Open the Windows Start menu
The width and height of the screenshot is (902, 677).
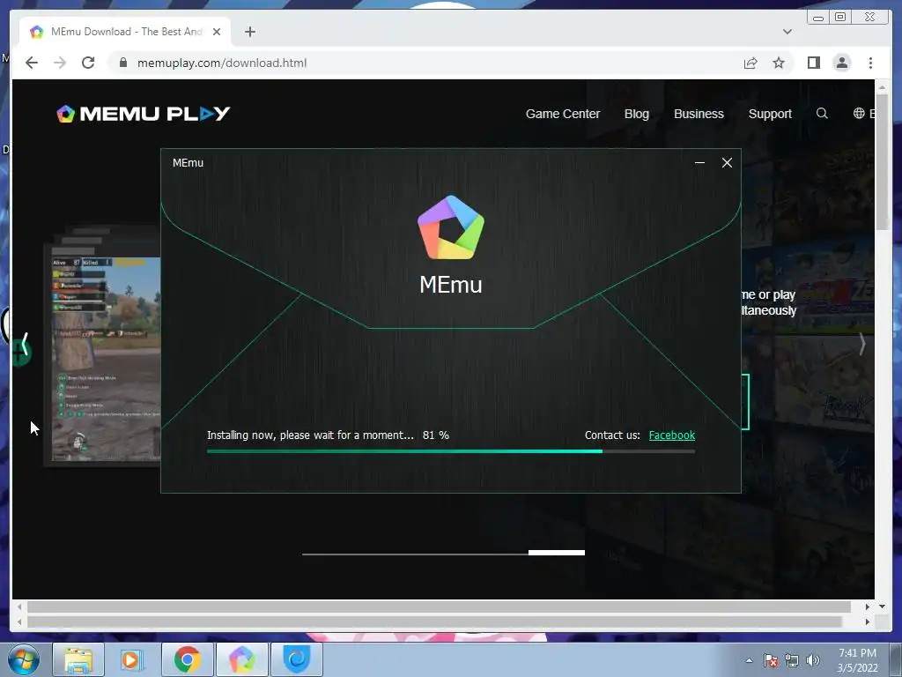[24, 659]
